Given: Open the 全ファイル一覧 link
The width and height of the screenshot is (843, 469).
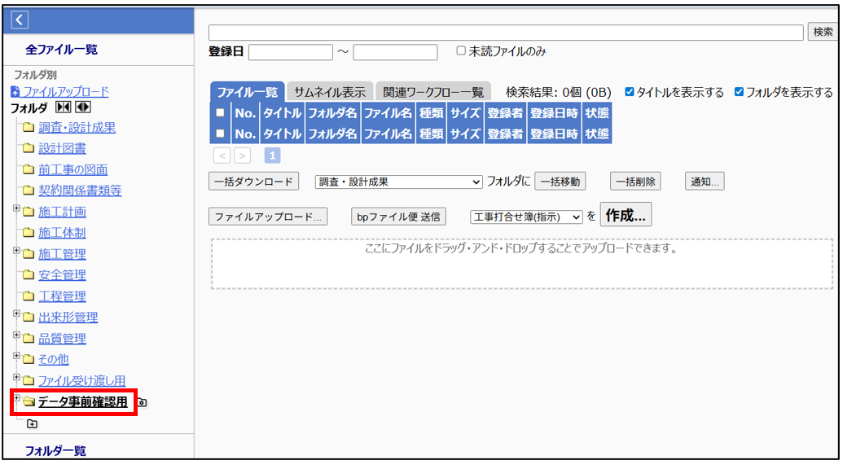Looking at the screenshot, I should click(62, 50).
